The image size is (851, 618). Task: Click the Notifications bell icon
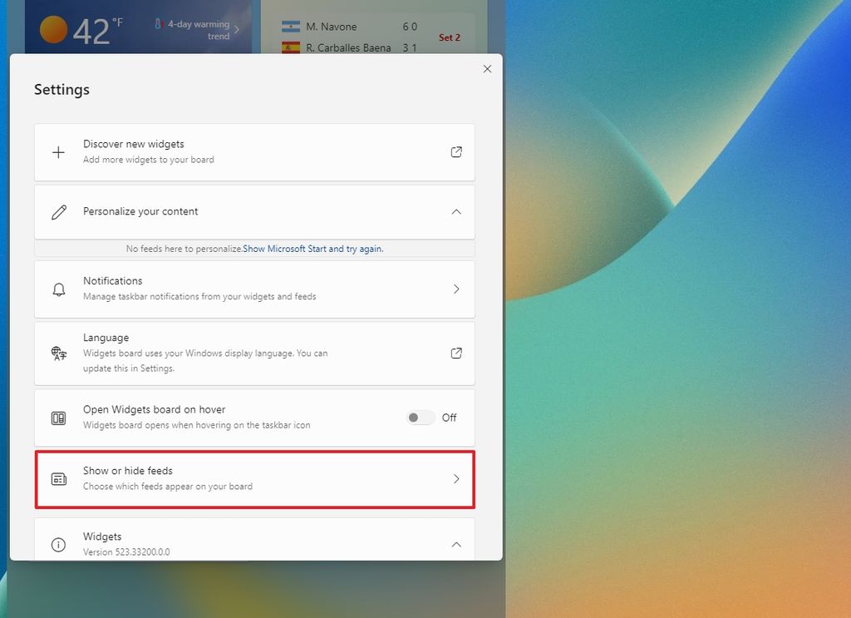coord(58,289)
